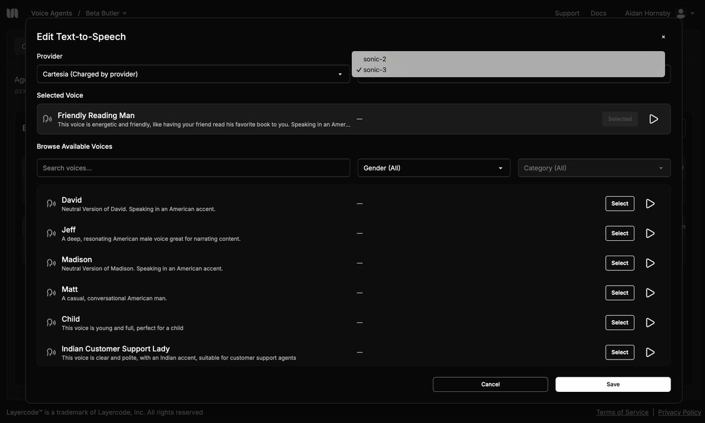Select the Jeff voice
Image resolution: width=705 pixels, height=423 pixels.
tap(620, 233)
